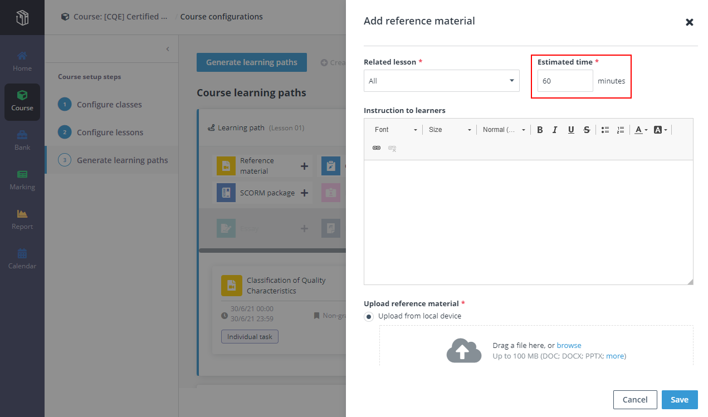Open Marking section in sidebar

tap(22, 180)
